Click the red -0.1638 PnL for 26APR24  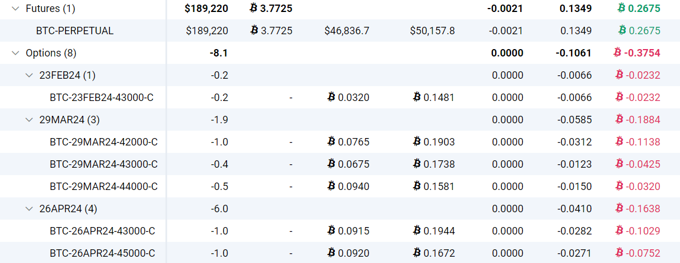tap(638, 209)
